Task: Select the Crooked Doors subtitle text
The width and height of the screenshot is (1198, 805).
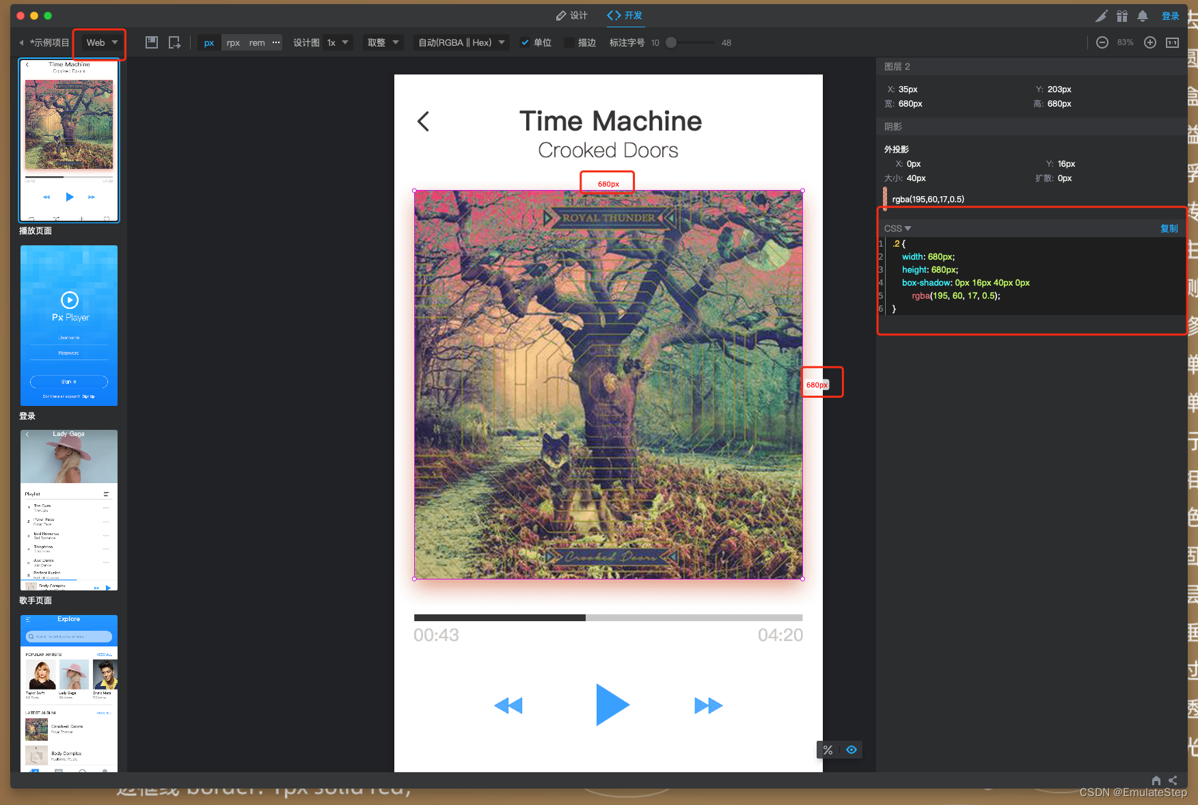Action: (608, 150)
